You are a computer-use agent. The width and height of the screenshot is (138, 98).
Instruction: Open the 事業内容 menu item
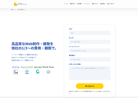[72, 4]
